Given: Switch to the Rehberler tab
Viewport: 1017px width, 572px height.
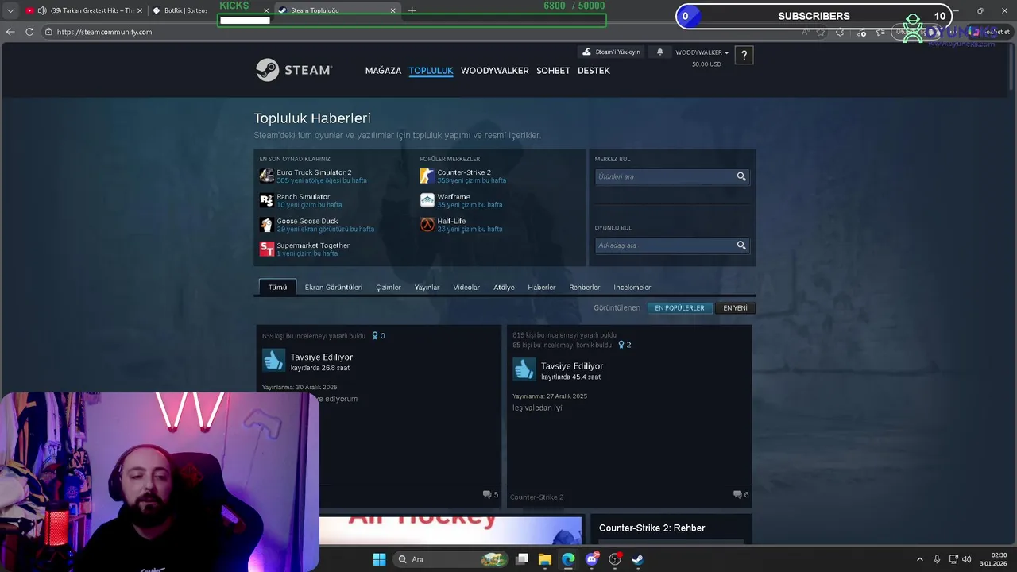Looking at the screenshot, I should [x=585, y=288].
